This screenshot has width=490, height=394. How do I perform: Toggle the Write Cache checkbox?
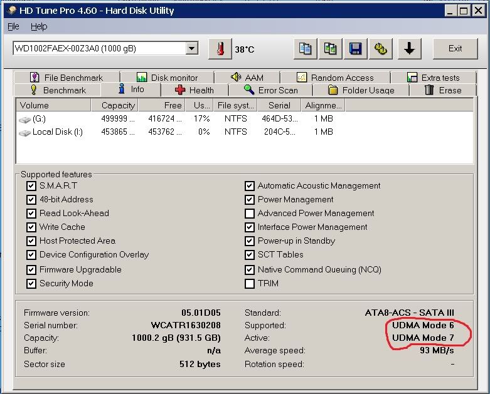(x=31, y=227)
